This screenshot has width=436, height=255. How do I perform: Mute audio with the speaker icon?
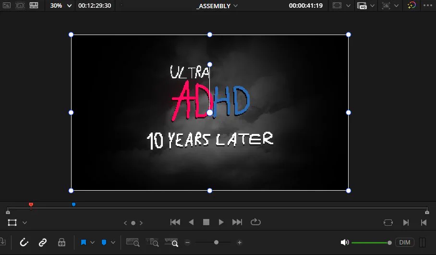(x=344, y=243)
